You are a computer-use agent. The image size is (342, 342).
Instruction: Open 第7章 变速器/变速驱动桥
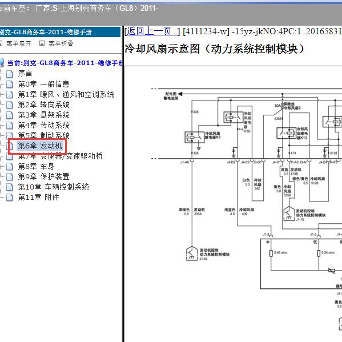[x=60, y=156]
